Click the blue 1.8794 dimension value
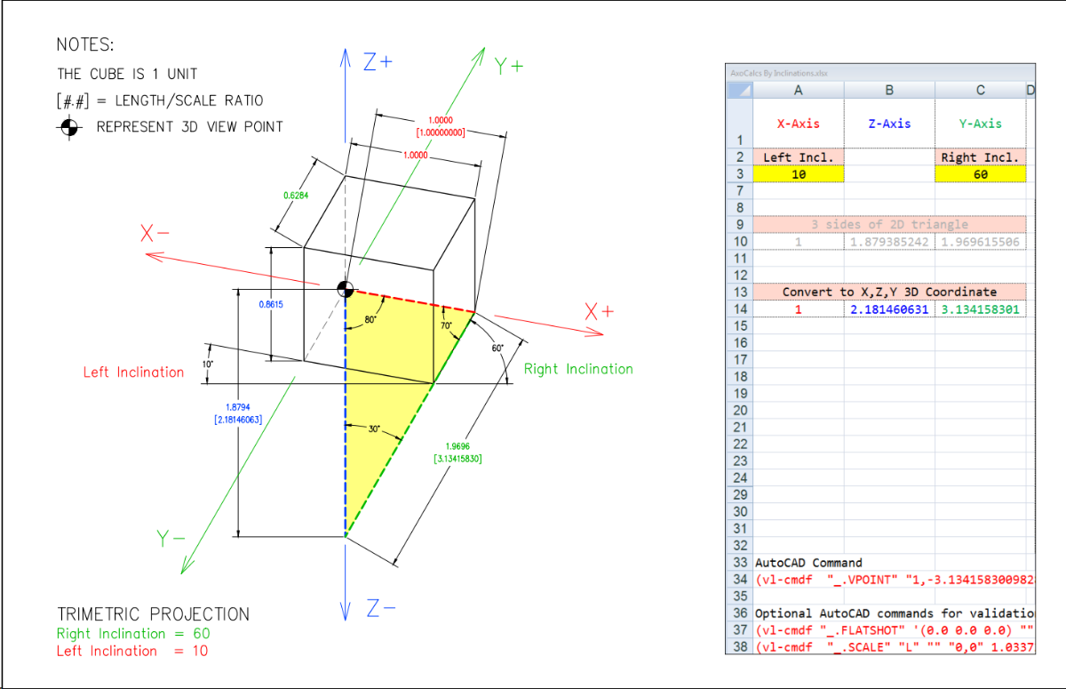1066x689 pixels. coord(238,407)
